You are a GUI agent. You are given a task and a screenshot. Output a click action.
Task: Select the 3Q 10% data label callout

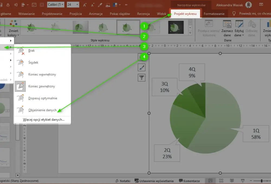164,87
